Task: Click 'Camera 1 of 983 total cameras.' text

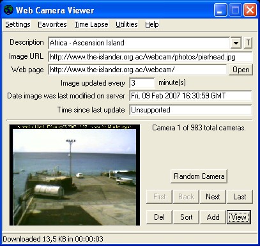Action: [x=199, y=128]
